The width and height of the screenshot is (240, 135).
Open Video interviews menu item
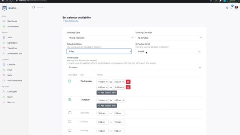click(x=15, y=81)
